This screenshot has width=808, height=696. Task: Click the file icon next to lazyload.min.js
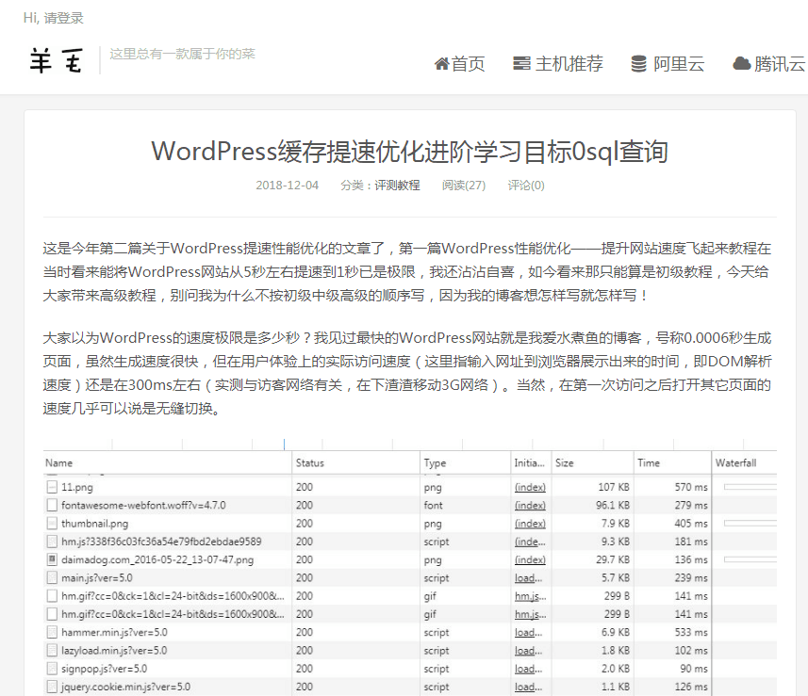pyautogui.click(x=52, y=650)
